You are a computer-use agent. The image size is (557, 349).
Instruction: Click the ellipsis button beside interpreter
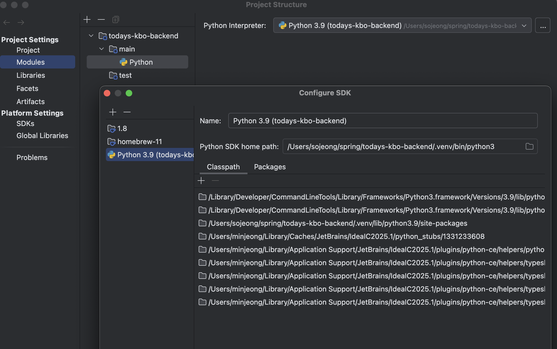(542, 26)
